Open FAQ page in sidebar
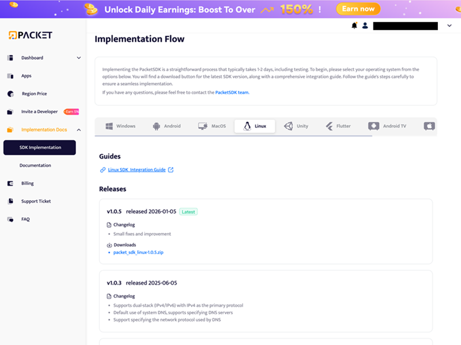 tap(25, 219)
